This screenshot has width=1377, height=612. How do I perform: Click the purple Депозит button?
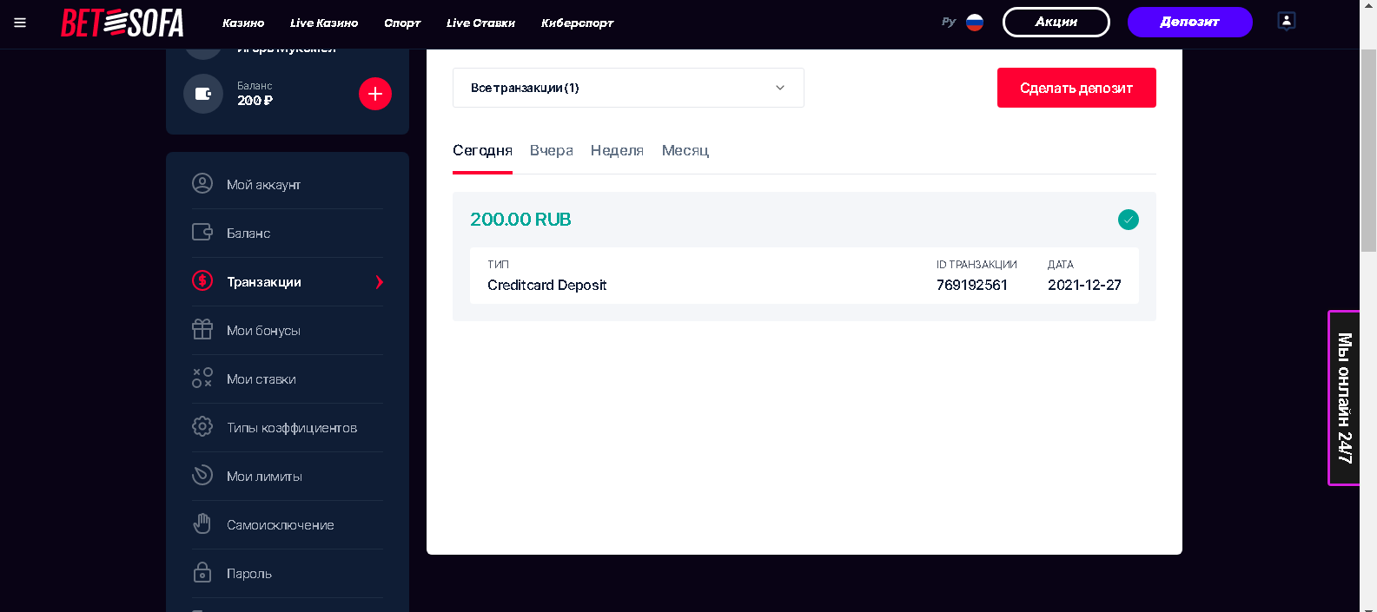coord(1189,23)
